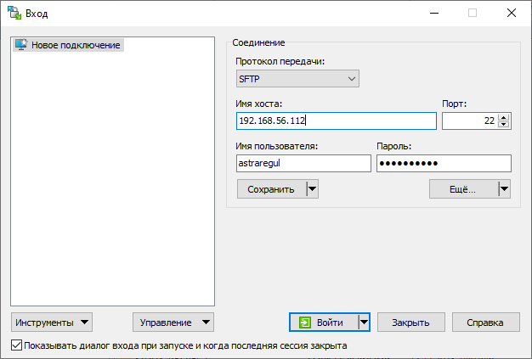Toggle show login dialog on startup checkbox
Viewport: 532px width, 359px height.
(x=17, y=345)
